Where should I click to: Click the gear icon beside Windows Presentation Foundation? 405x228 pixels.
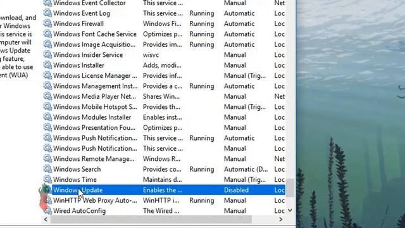point(47,127)
